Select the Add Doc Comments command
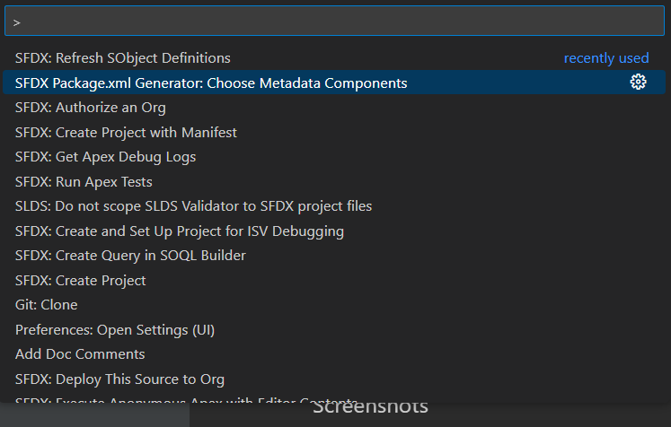The image size is (671, 427). [x=334, y=354]
